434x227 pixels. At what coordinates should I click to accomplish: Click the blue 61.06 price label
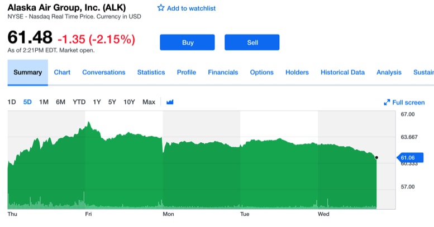point(410,158)
